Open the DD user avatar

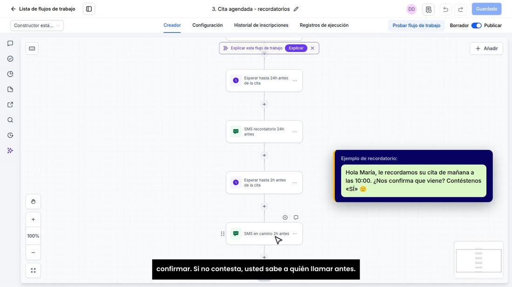point(411,9)
